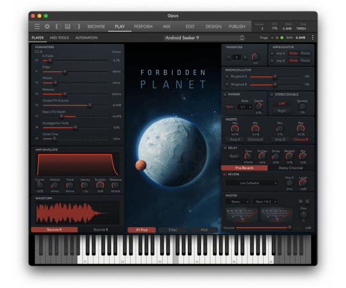The height and width of the screenshot is (288, 346).
Task: Switch to the PERFORM tab
Action: 143,27
